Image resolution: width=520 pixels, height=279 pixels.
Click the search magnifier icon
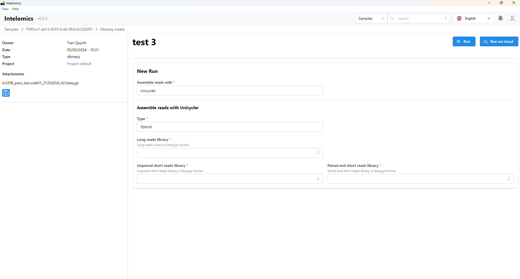(x=392, y=18)
